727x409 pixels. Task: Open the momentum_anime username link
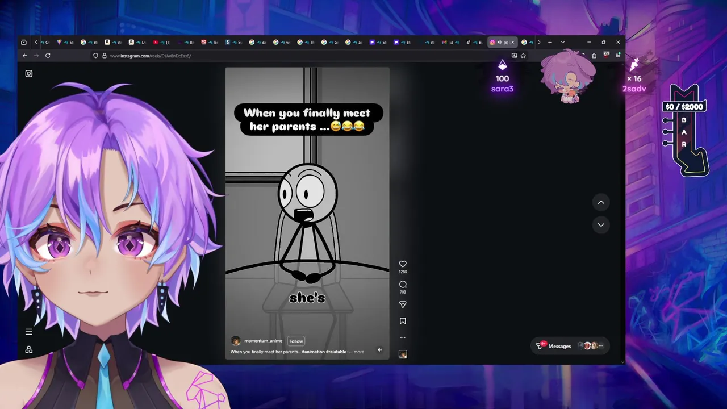tap(263, 341)
